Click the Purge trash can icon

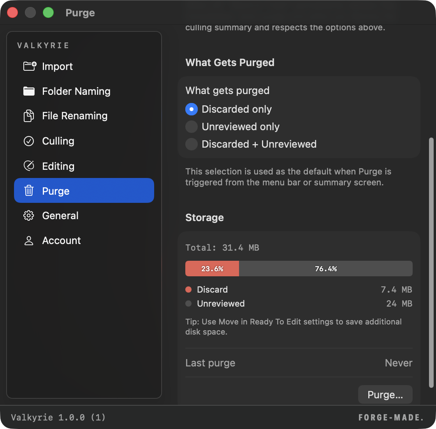29,191
